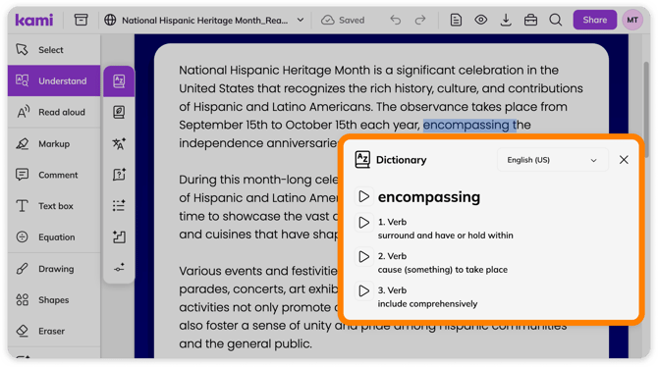Viewport: 658px width, 367px height.
Task: Open search with magnifier icon
Action: click(556, 20)
